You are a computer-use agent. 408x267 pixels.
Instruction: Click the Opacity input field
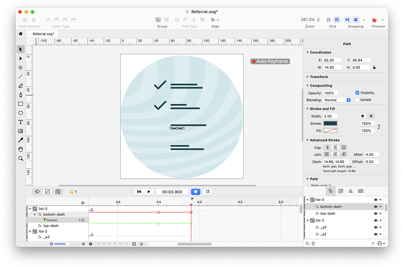[x=331, y=93]
